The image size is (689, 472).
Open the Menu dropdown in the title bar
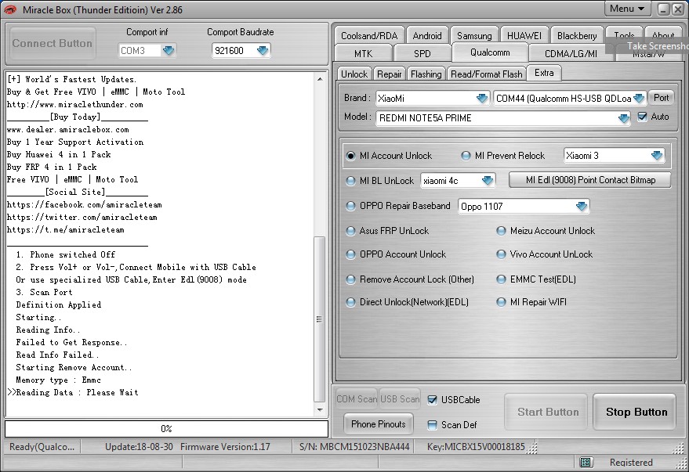click(626, 9)
